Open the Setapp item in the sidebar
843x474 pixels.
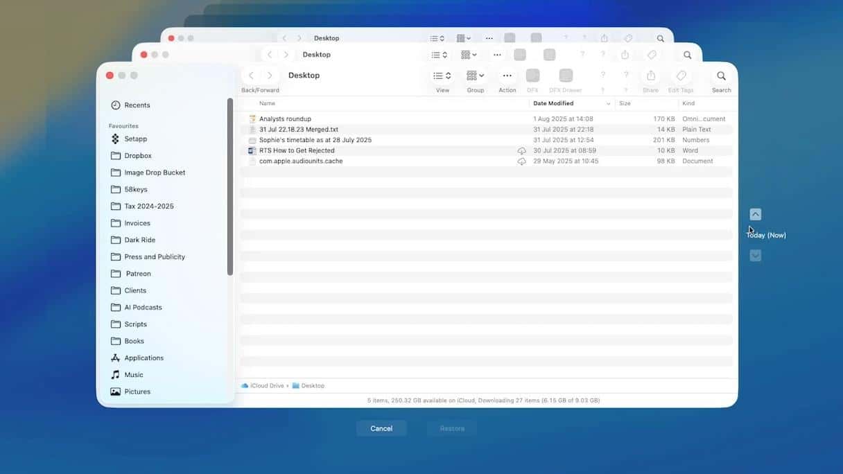135,138
